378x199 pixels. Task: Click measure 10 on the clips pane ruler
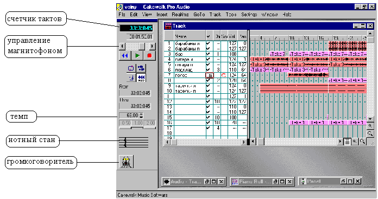(x=292, y=38)
